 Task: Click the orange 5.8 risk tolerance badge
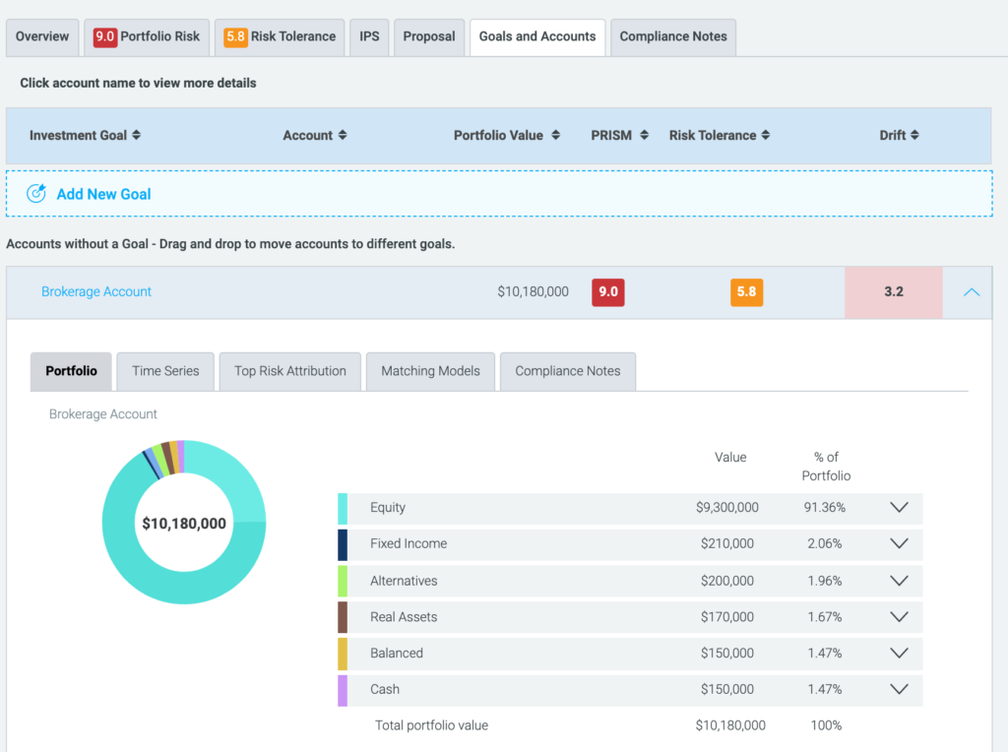pos(746,292)
